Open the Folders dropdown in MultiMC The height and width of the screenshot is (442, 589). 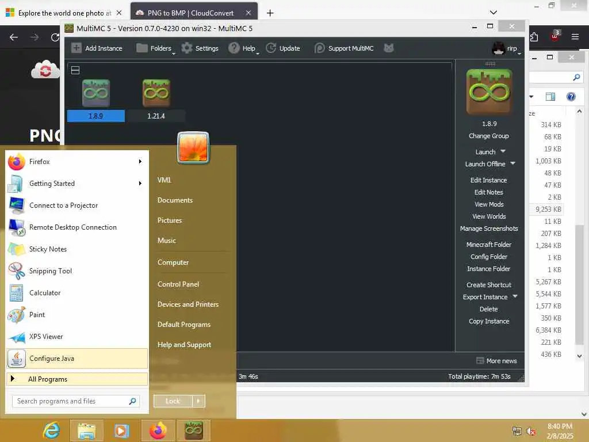pos(156,48)
